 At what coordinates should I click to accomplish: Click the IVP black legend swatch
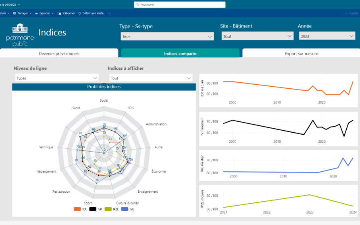coord(93,209)
